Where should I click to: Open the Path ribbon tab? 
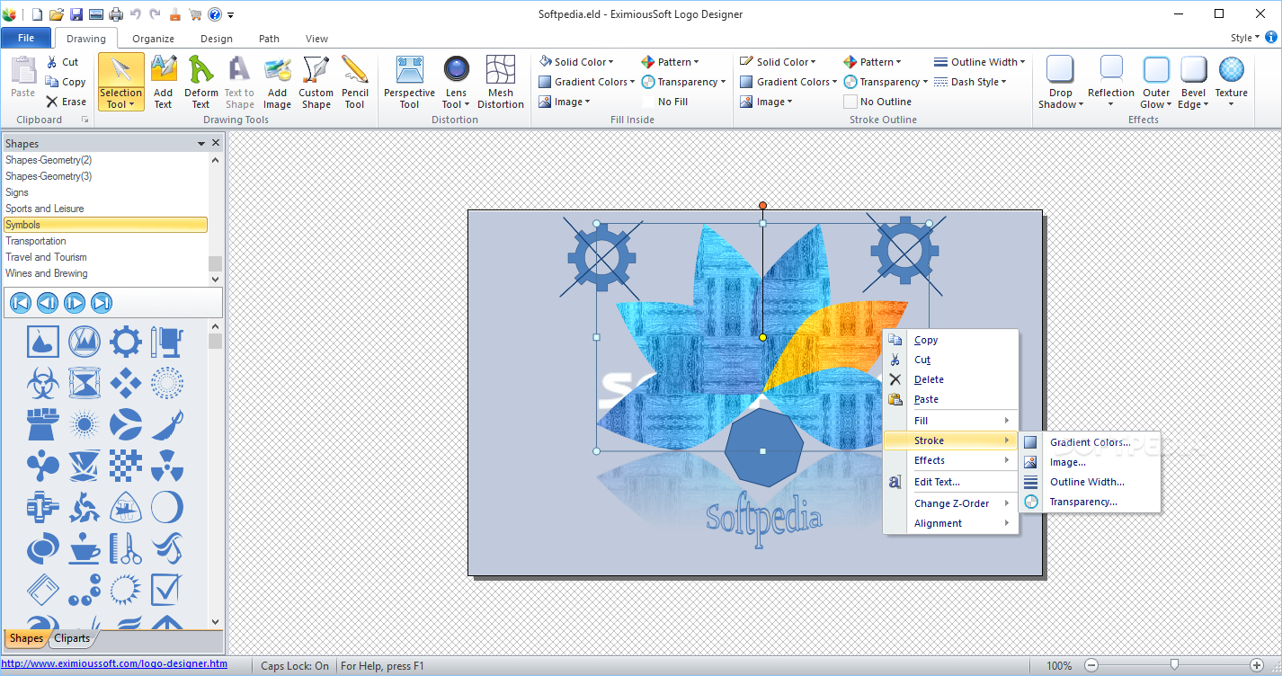tap(269, 39)
